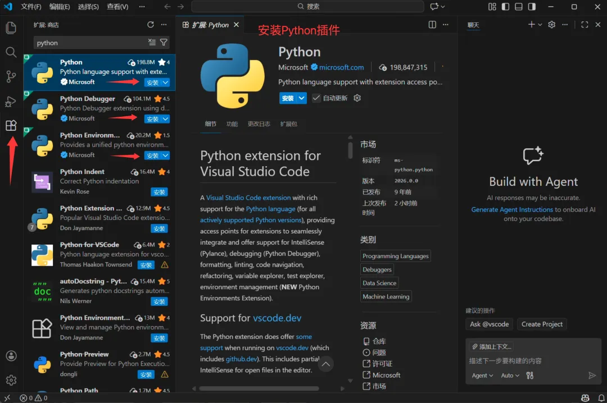This screenshot has width=607, height=403.
Task: Open the microsoft.com publisher link
Action: click(x=342, y=67)
